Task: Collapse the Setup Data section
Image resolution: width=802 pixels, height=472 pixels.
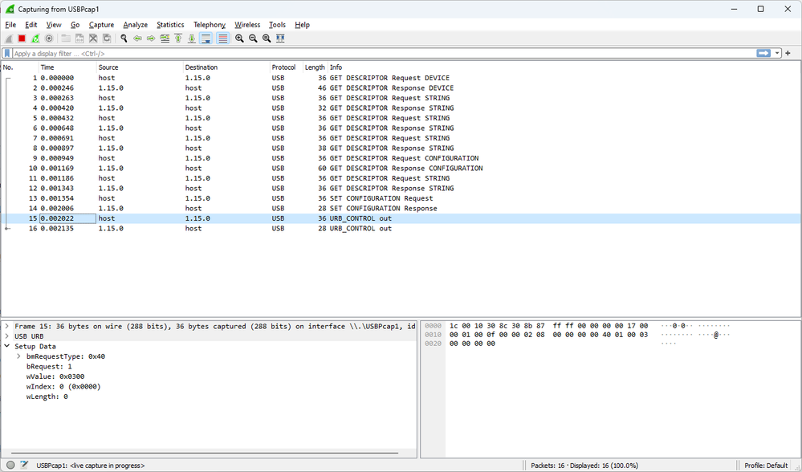Action: [x=7, y=347]
